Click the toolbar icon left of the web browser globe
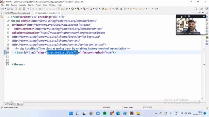 coord(110,9)
